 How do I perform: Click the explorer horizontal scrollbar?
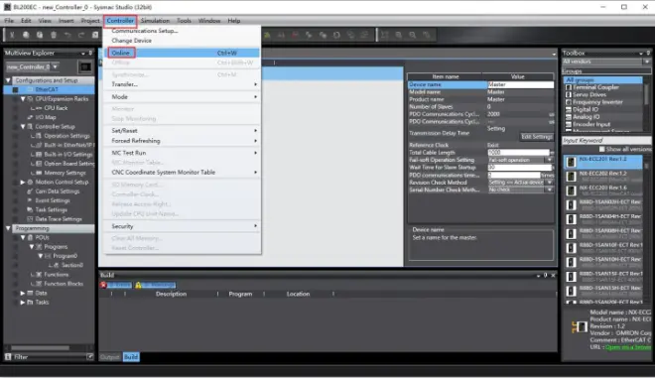click(x=41, y=348)
